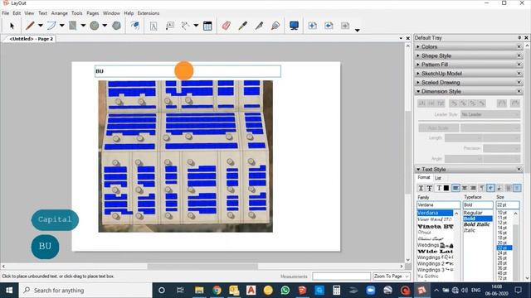Choose 24 pt in Size list
Viewport: 531px width, 298px height.
point(503,252)
